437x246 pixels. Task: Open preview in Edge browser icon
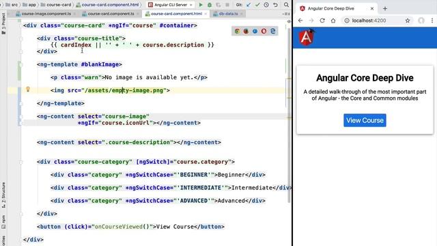coord(273,31)
